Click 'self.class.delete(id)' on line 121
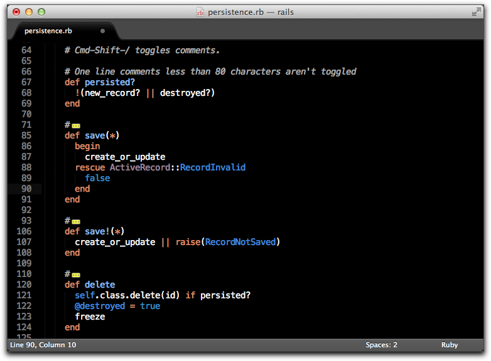Image resolution: width=491 pixels, height=361 pixels. tap(127, 295)
